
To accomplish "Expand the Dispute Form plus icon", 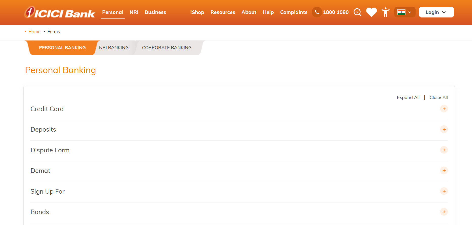I will 444,150.
